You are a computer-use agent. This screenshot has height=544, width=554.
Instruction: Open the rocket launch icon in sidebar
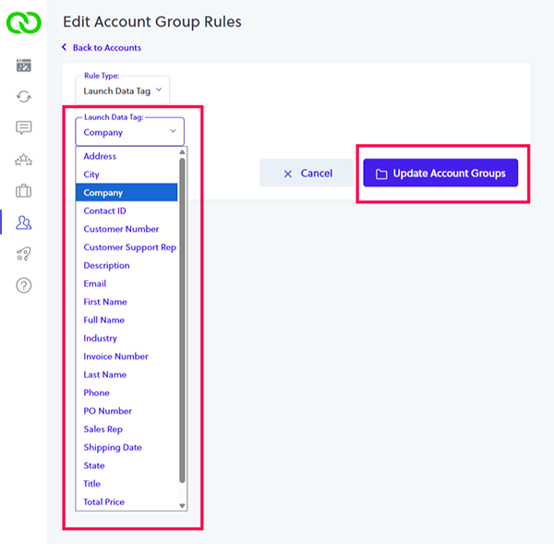24,254
